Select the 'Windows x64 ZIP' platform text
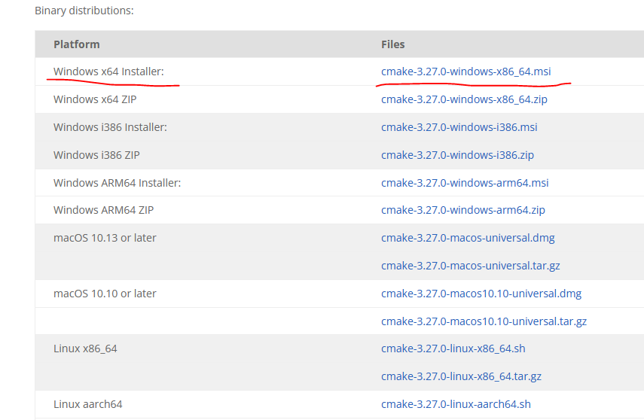Image resolution: width=644 pixels, height=420 pixels. click(x=95, y=99)
